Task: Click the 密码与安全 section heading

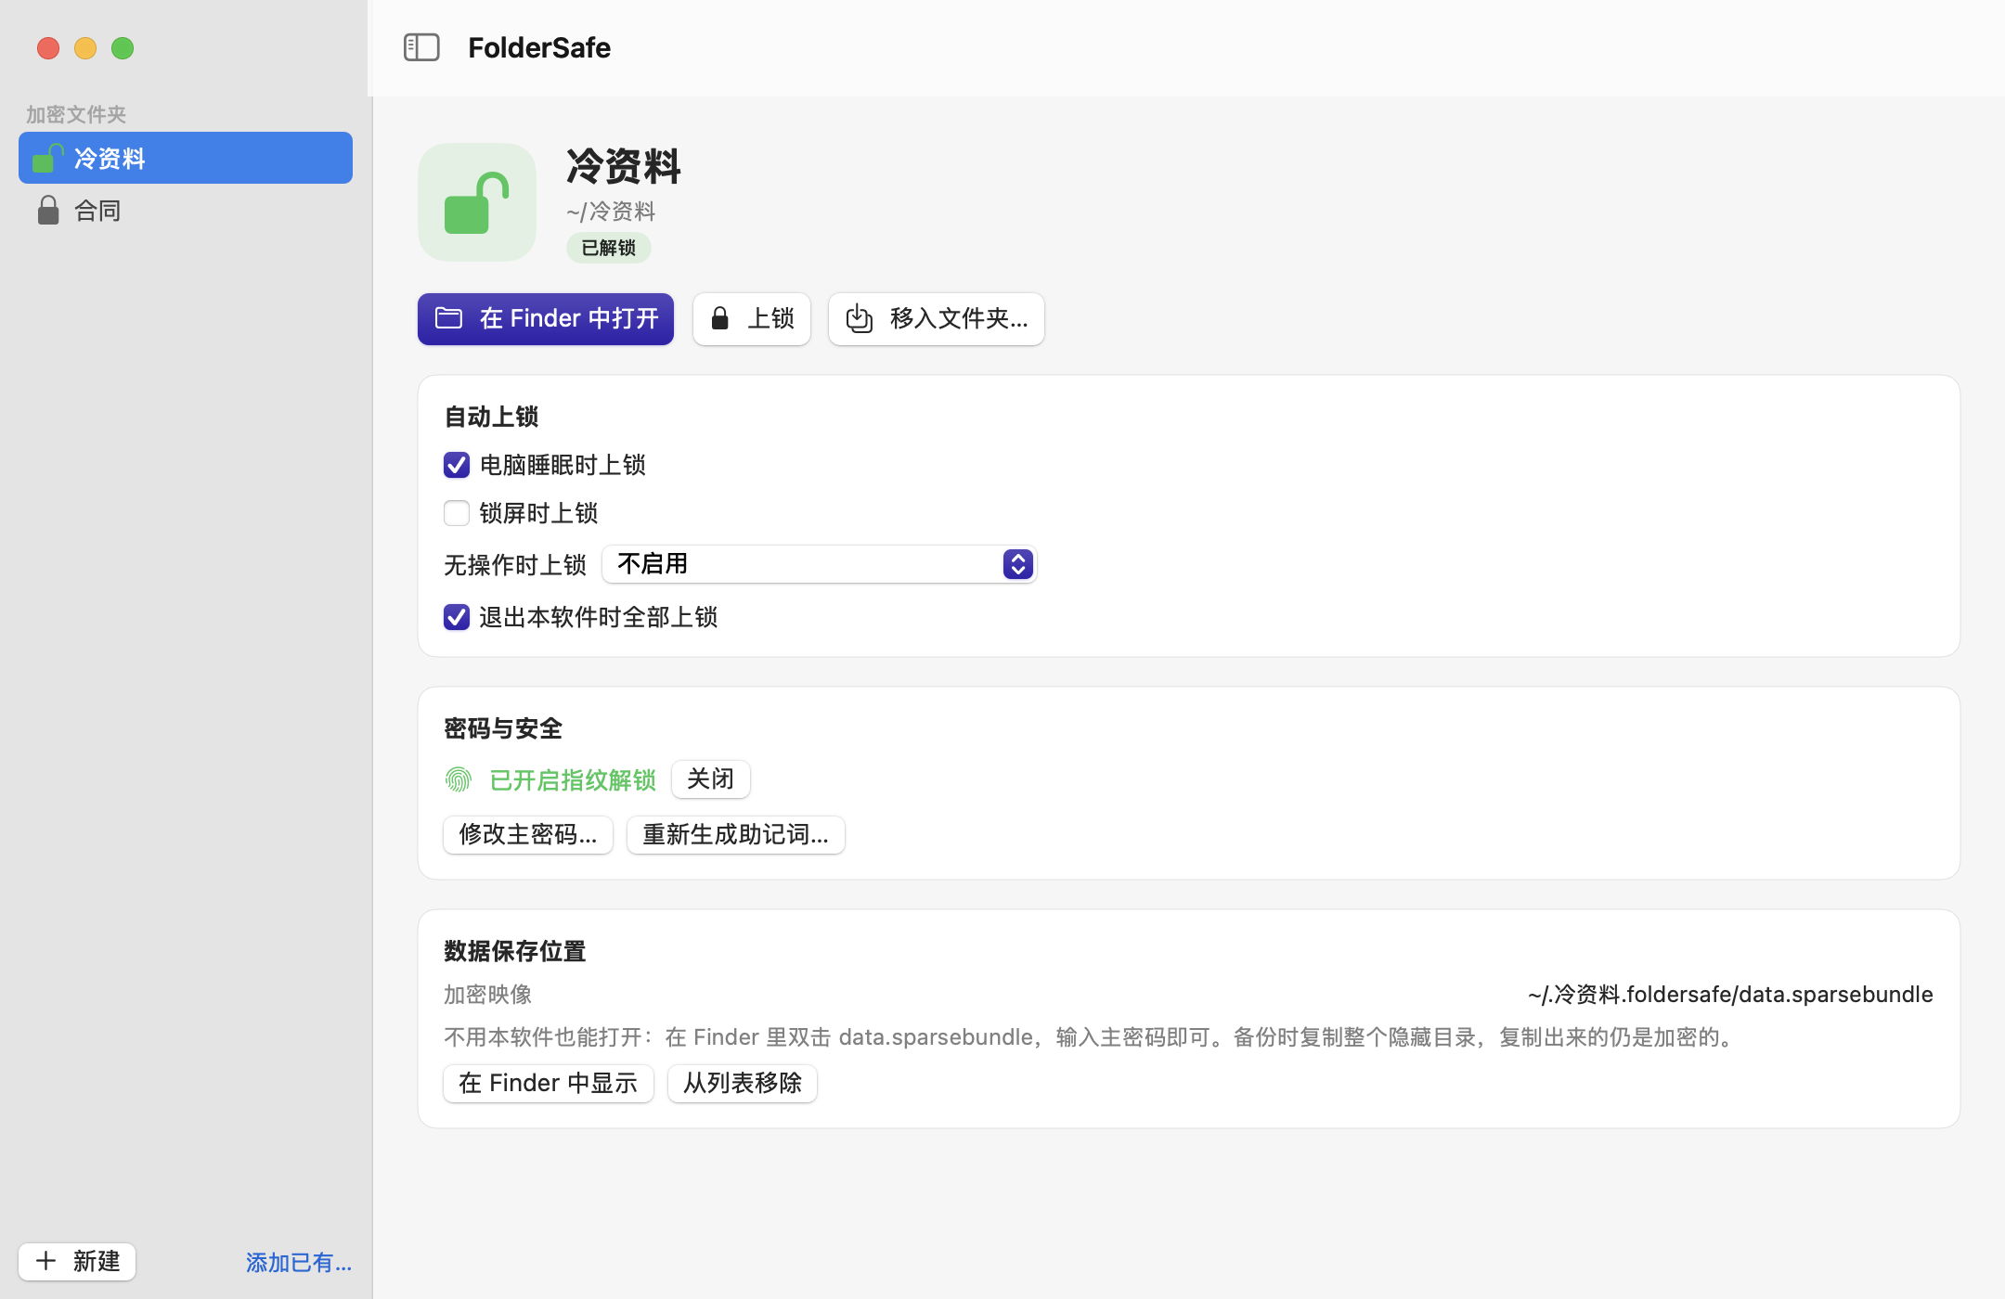Action: (503, 728)
